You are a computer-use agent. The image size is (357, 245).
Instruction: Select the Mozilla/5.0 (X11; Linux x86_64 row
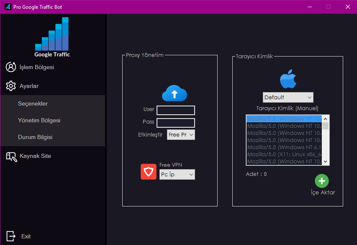point(284,154)
